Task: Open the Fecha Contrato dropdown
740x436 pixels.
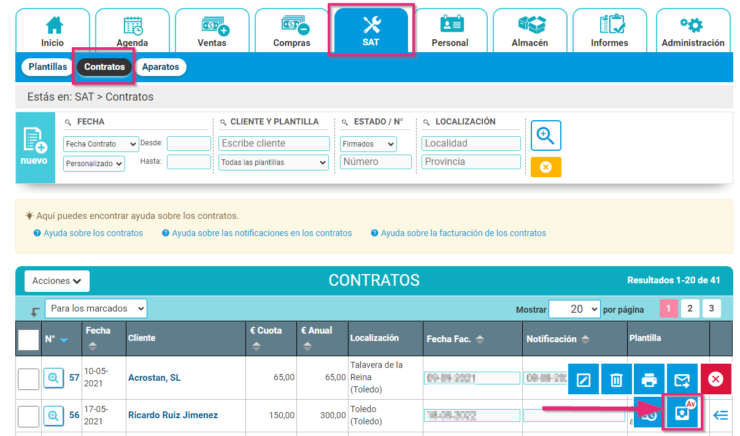Action: pyautogui.click(x=101, y=143)
